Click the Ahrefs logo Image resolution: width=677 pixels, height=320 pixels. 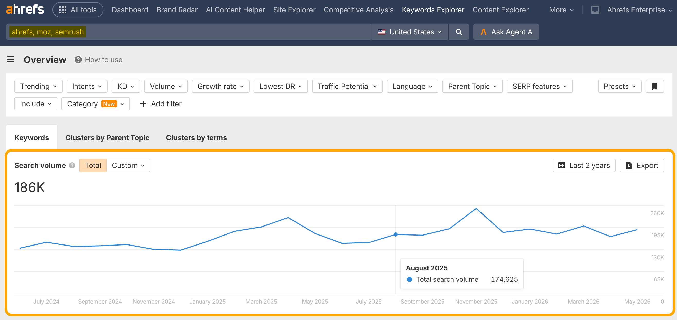coord(25,10)
